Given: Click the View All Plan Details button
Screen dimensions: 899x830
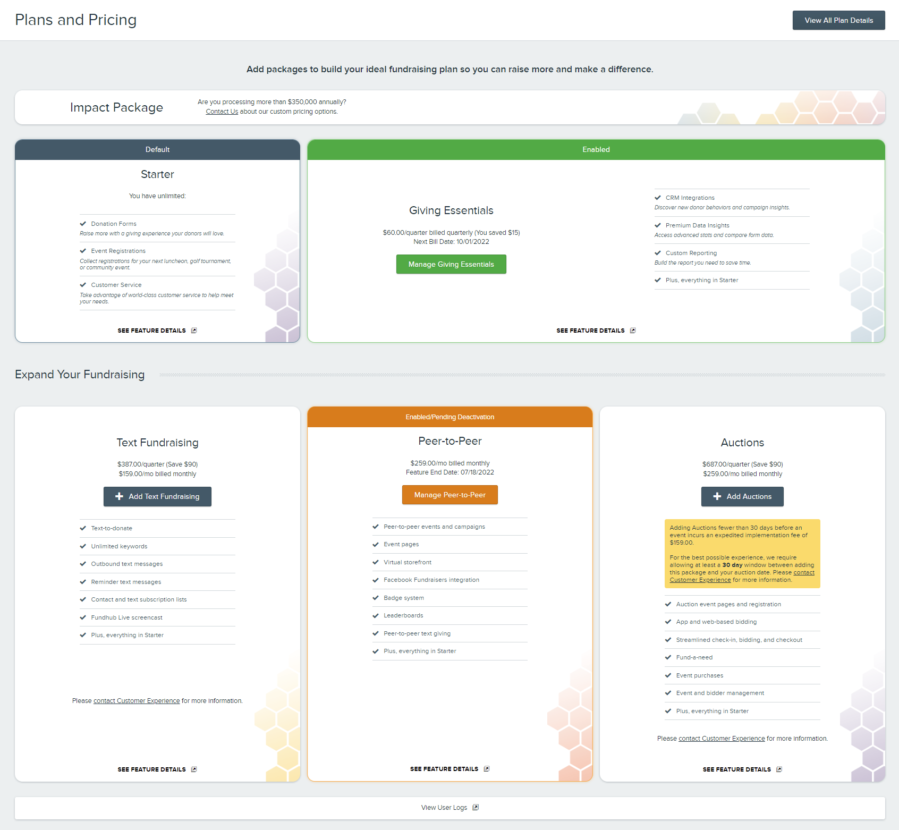Looking at the screenshot, I should (x=838, y=20).
